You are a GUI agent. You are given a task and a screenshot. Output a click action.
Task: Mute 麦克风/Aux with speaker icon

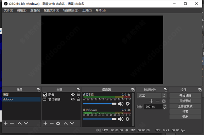[121, 119]
